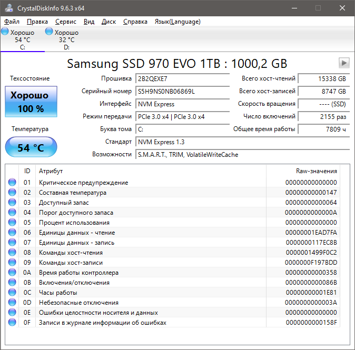
Task: Click status orb for attribute 07
Action: [x=12, y=242]
